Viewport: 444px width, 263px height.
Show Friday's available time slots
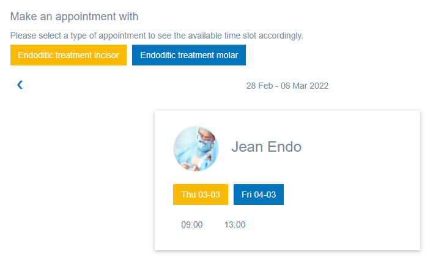pyautogui.click(x=259, y=194)
